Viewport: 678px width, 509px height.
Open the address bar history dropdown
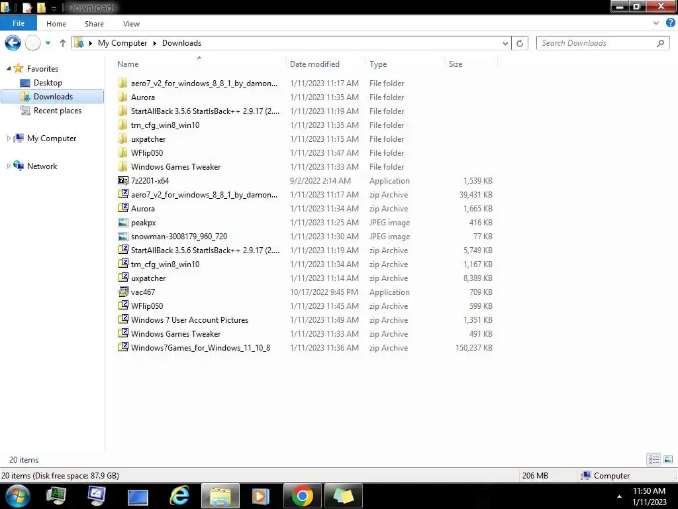pos(505,43)
